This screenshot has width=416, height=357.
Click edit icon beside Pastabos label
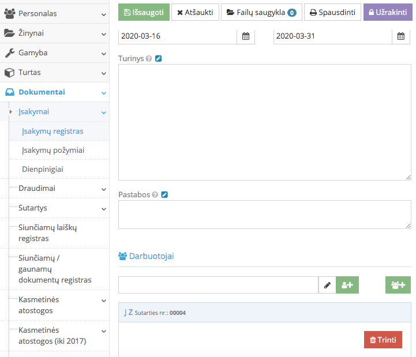point(164,195)
